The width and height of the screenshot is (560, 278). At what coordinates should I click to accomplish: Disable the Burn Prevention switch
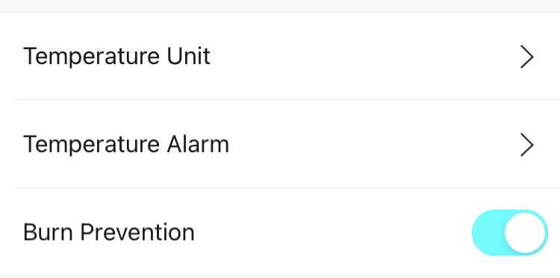(510, 233)
